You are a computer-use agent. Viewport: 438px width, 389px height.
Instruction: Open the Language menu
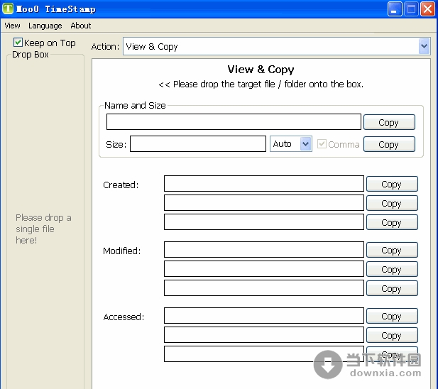tap(45, 26)
